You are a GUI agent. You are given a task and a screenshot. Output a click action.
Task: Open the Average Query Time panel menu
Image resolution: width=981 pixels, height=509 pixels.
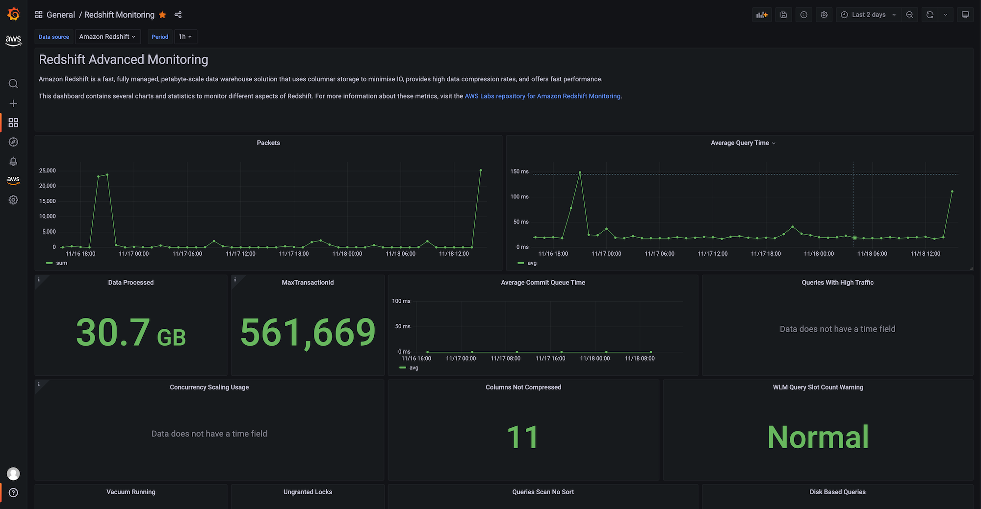(743, 143)
